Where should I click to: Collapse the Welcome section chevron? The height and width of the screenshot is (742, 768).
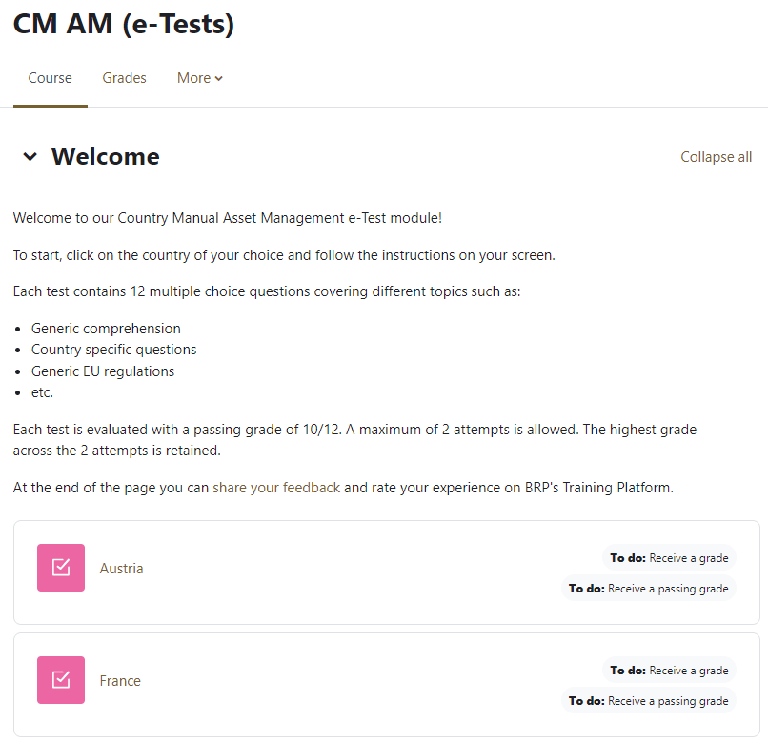click(30, 157)
